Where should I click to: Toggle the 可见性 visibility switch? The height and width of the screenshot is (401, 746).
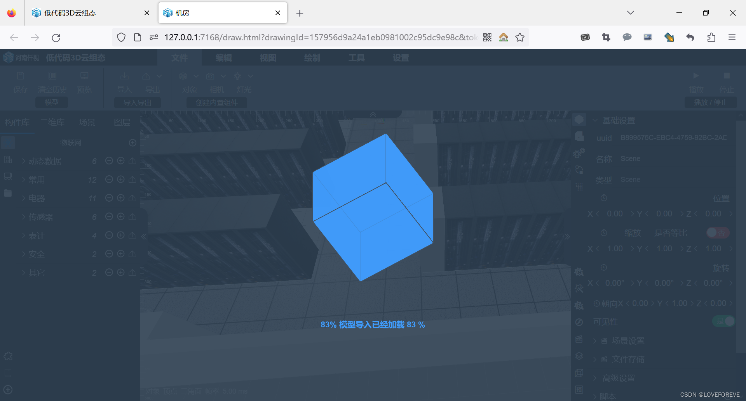pyautogui.click(x=723, y=321)
